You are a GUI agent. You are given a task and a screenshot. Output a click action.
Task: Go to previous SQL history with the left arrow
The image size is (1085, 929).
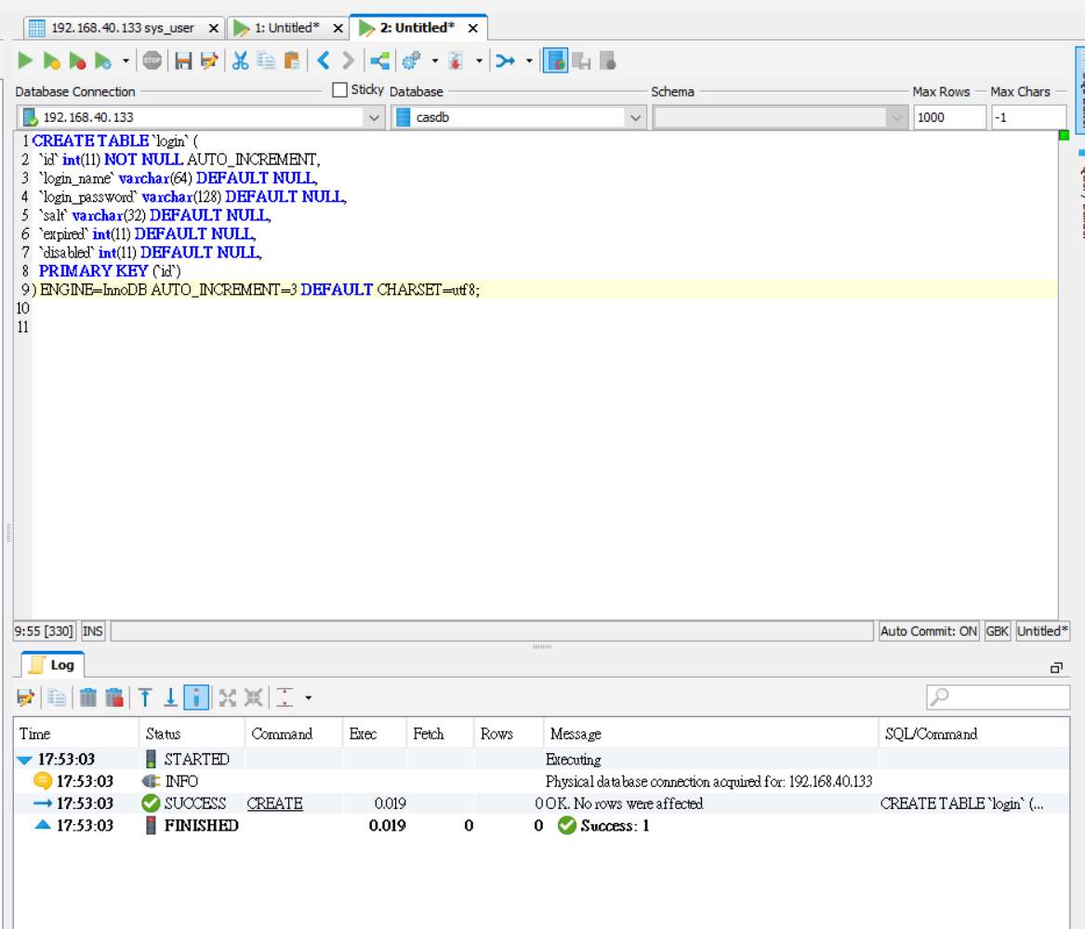(x=324, y=61)
